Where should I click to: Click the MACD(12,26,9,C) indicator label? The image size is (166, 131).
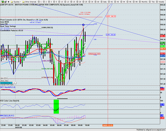pyautogui.click(x=7, y=116)
